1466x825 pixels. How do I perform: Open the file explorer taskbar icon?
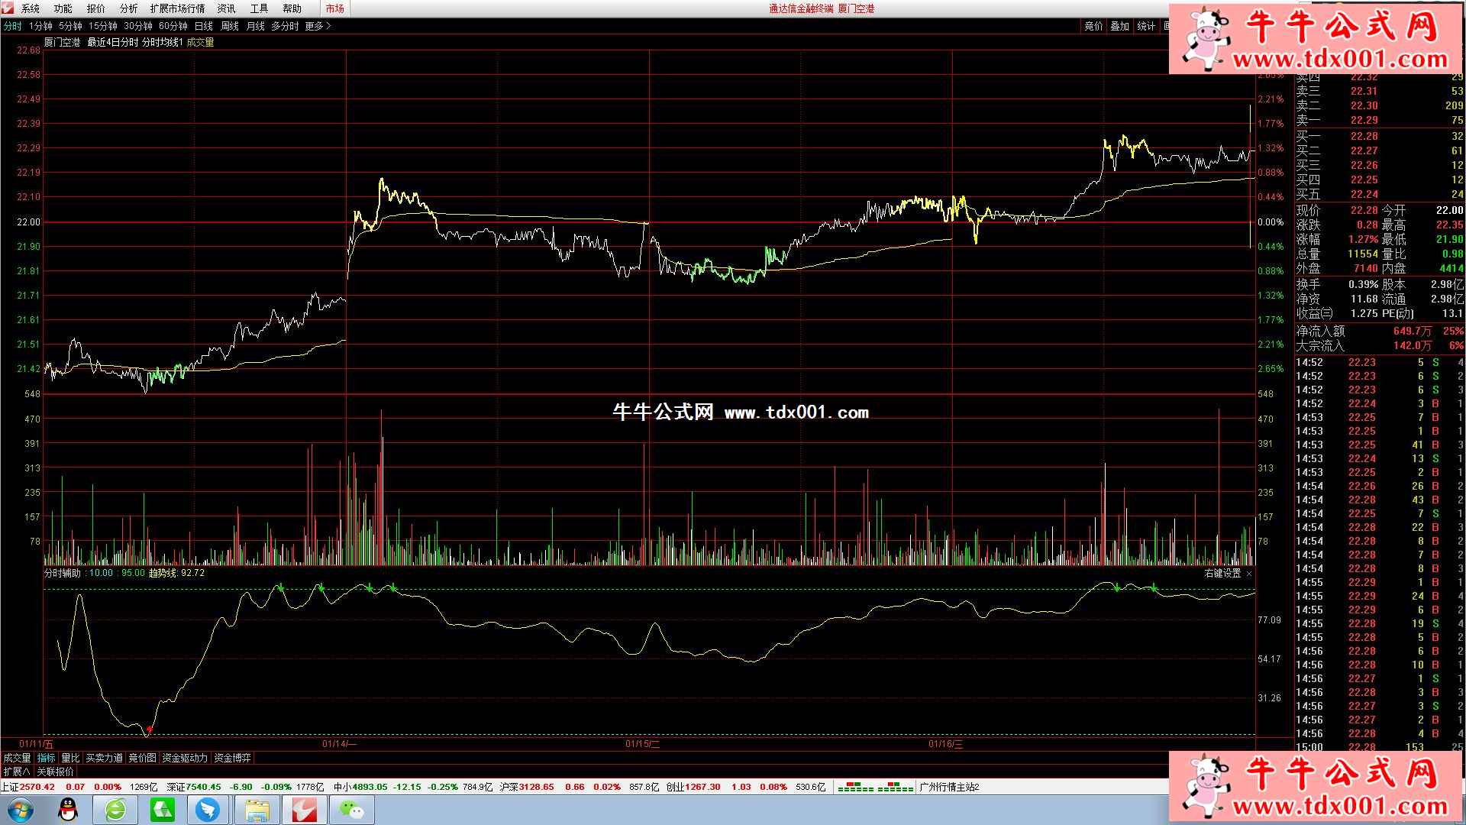coord(257,810)
